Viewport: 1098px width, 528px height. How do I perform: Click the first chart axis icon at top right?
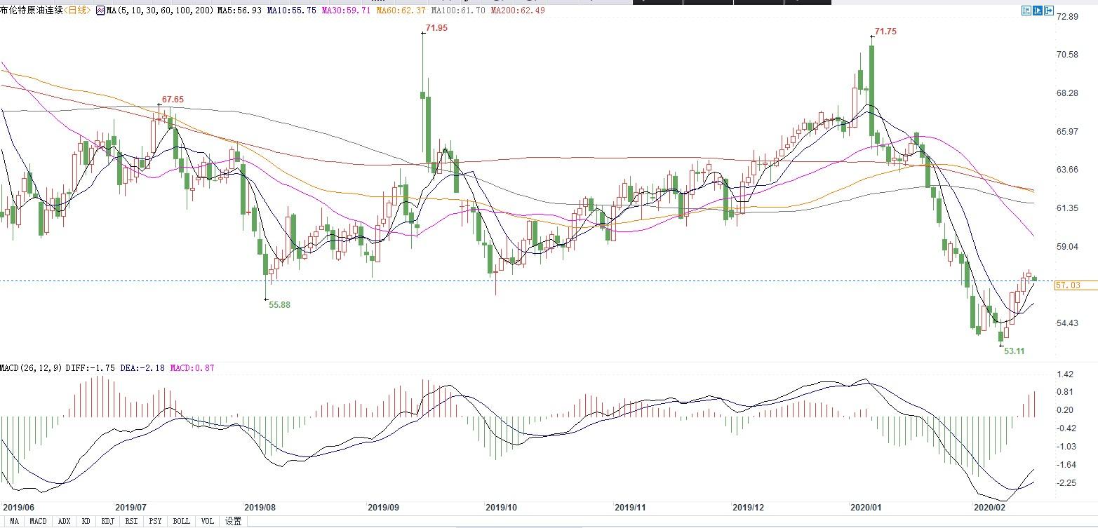tap(1026, 11)
